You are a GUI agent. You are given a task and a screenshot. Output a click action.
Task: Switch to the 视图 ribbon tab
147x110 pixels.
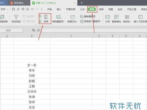coord(111,9)
